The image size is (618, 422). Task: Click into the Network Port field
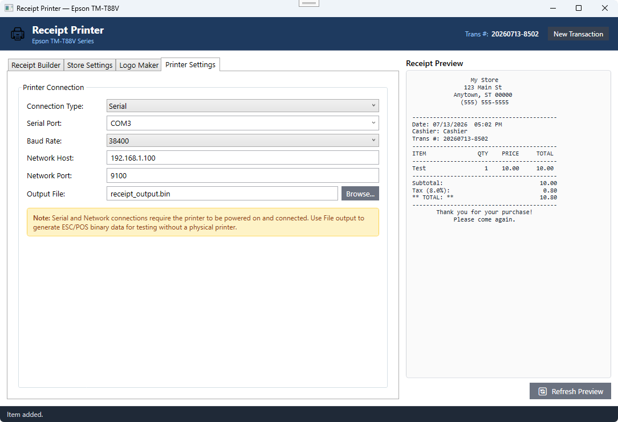[x=242, y=175]
